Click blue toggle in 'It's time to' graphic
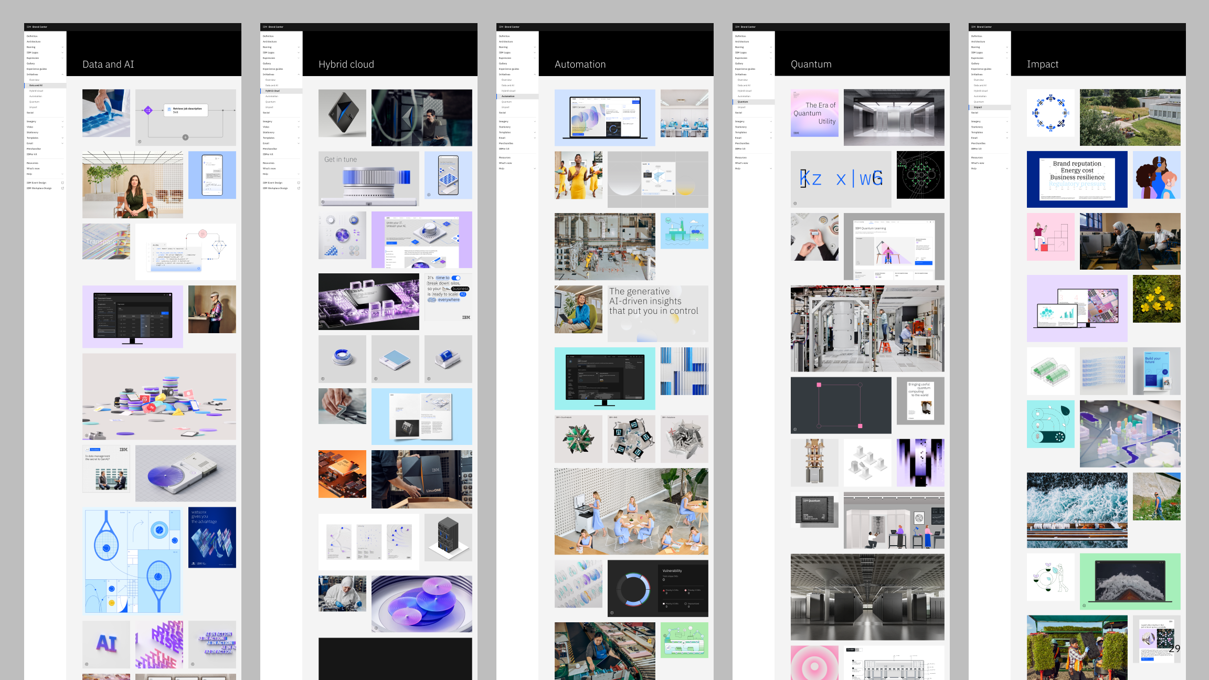The width and height of the screenshot is (1209, 680). click(456, 278)
